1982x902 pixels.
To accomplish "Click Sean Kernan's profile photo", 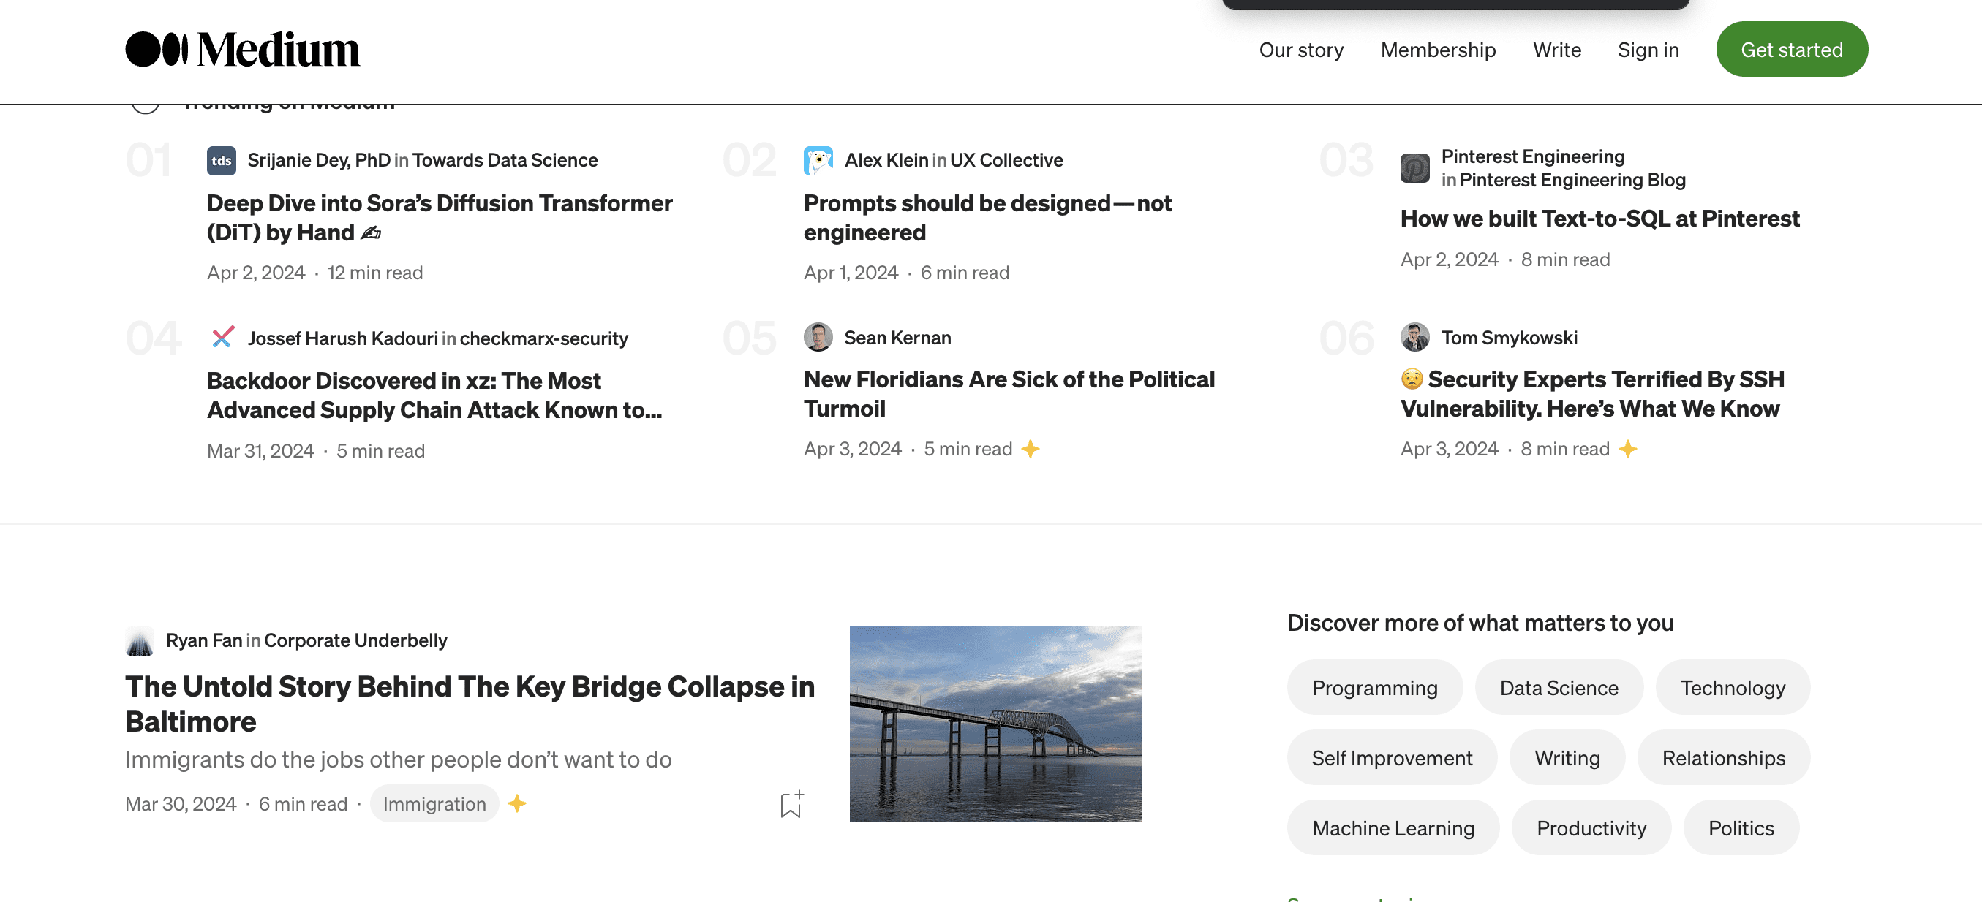I will (818, 338).
